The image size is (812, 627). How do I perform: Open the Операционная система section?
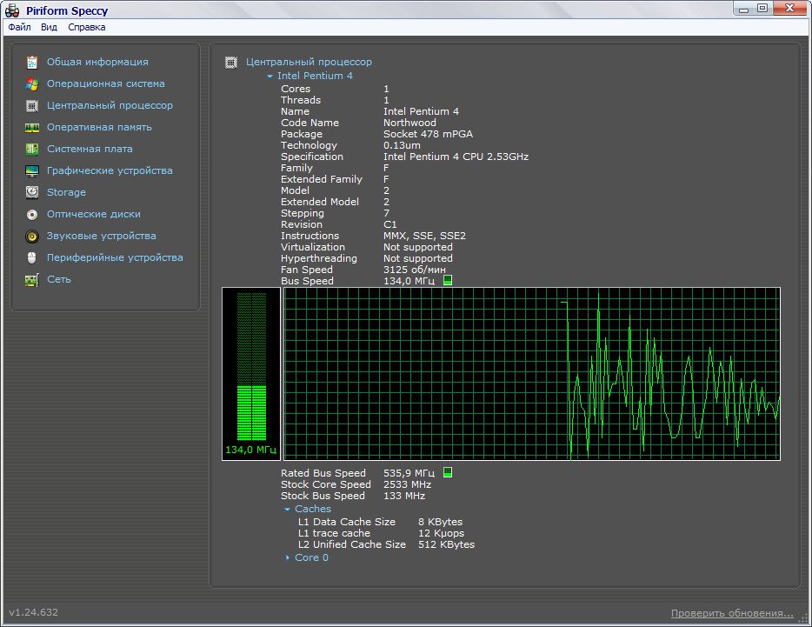coord(106,83)
